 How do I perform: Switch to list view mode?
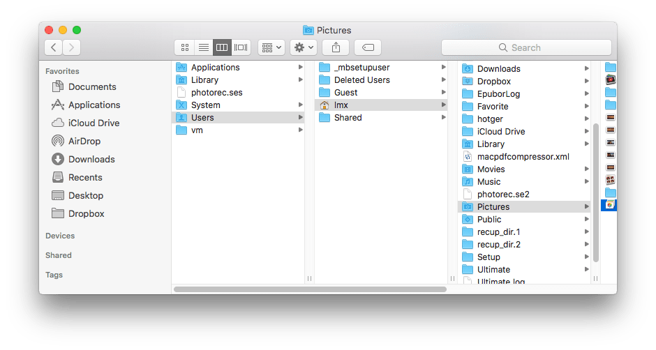click(x=204, y=47)
